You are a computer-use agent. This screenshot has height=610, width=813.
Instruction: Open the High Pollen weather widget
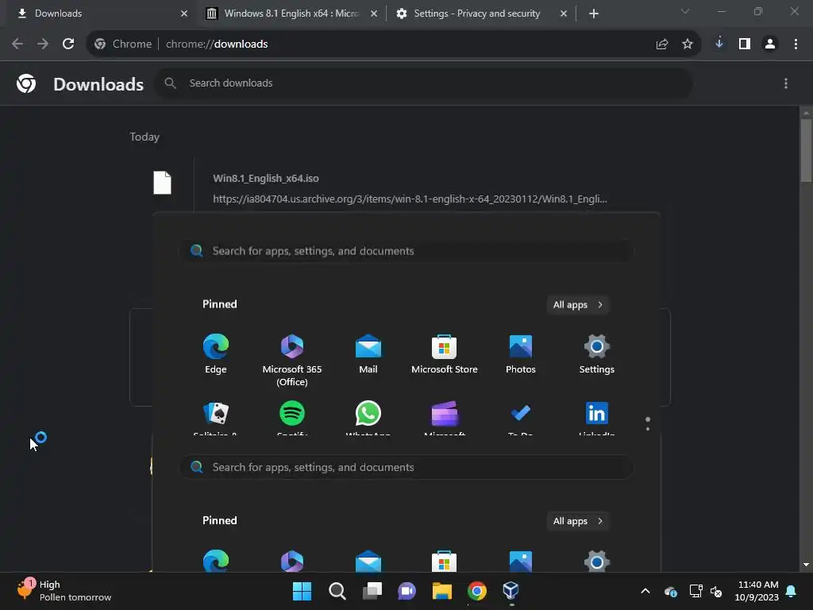coord(64,591)
